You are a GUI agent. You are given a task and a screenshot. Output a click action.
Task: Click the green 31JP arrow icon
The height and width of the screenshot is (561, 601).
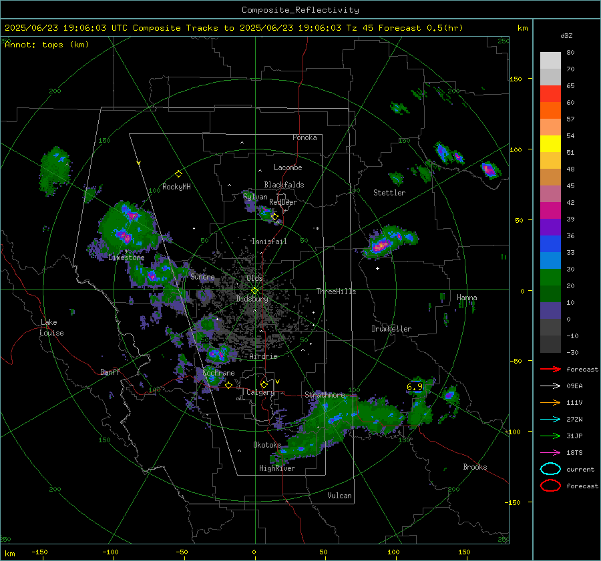550,436
